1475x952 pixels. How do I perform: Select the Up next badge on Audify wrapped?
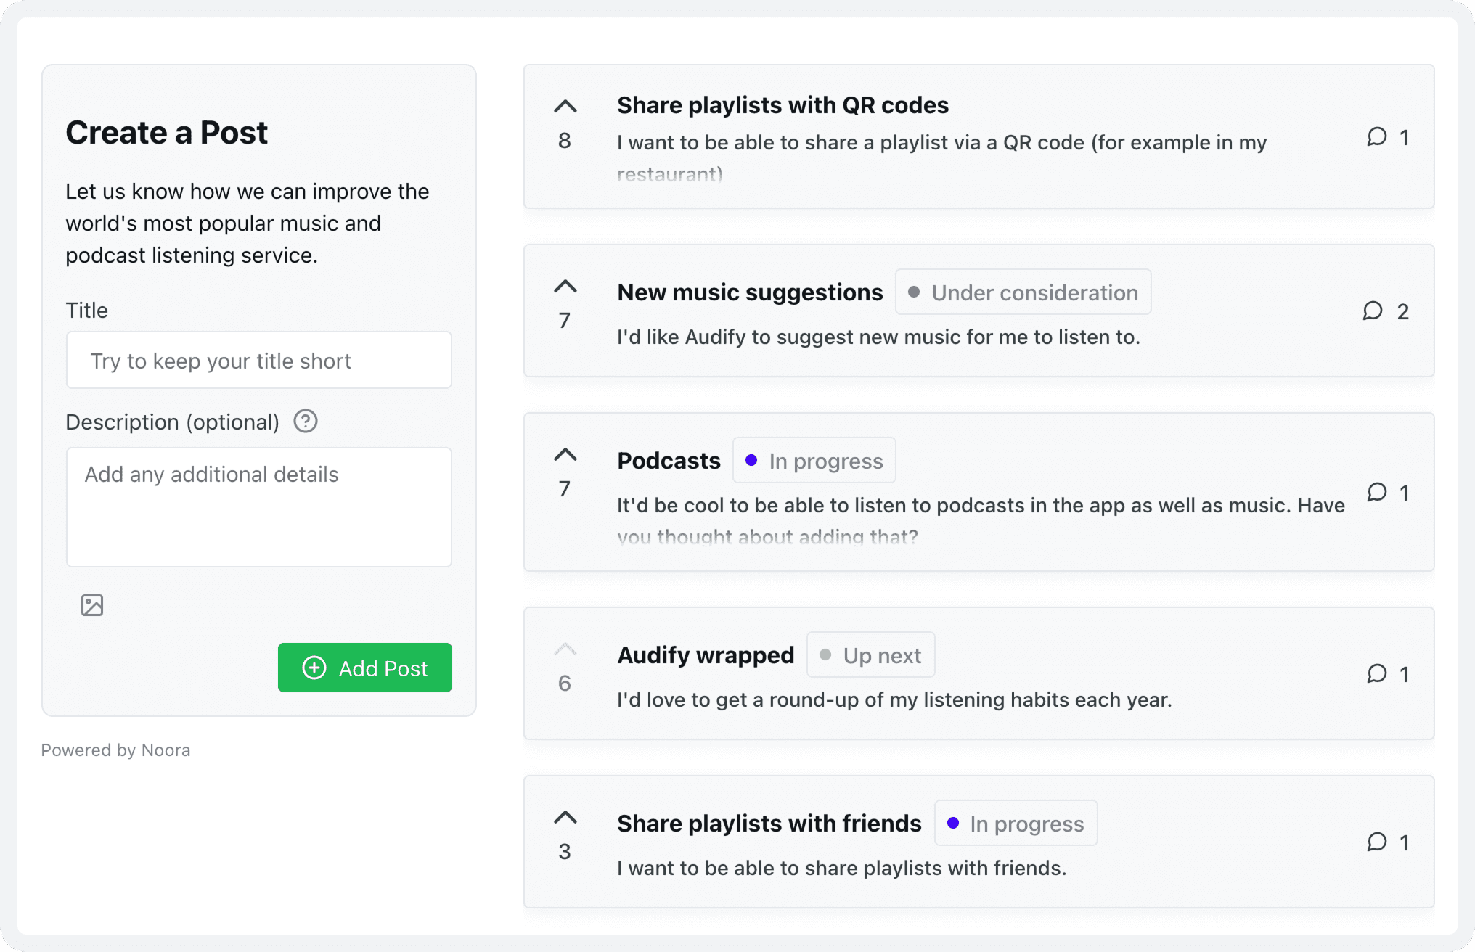point(870,654)
